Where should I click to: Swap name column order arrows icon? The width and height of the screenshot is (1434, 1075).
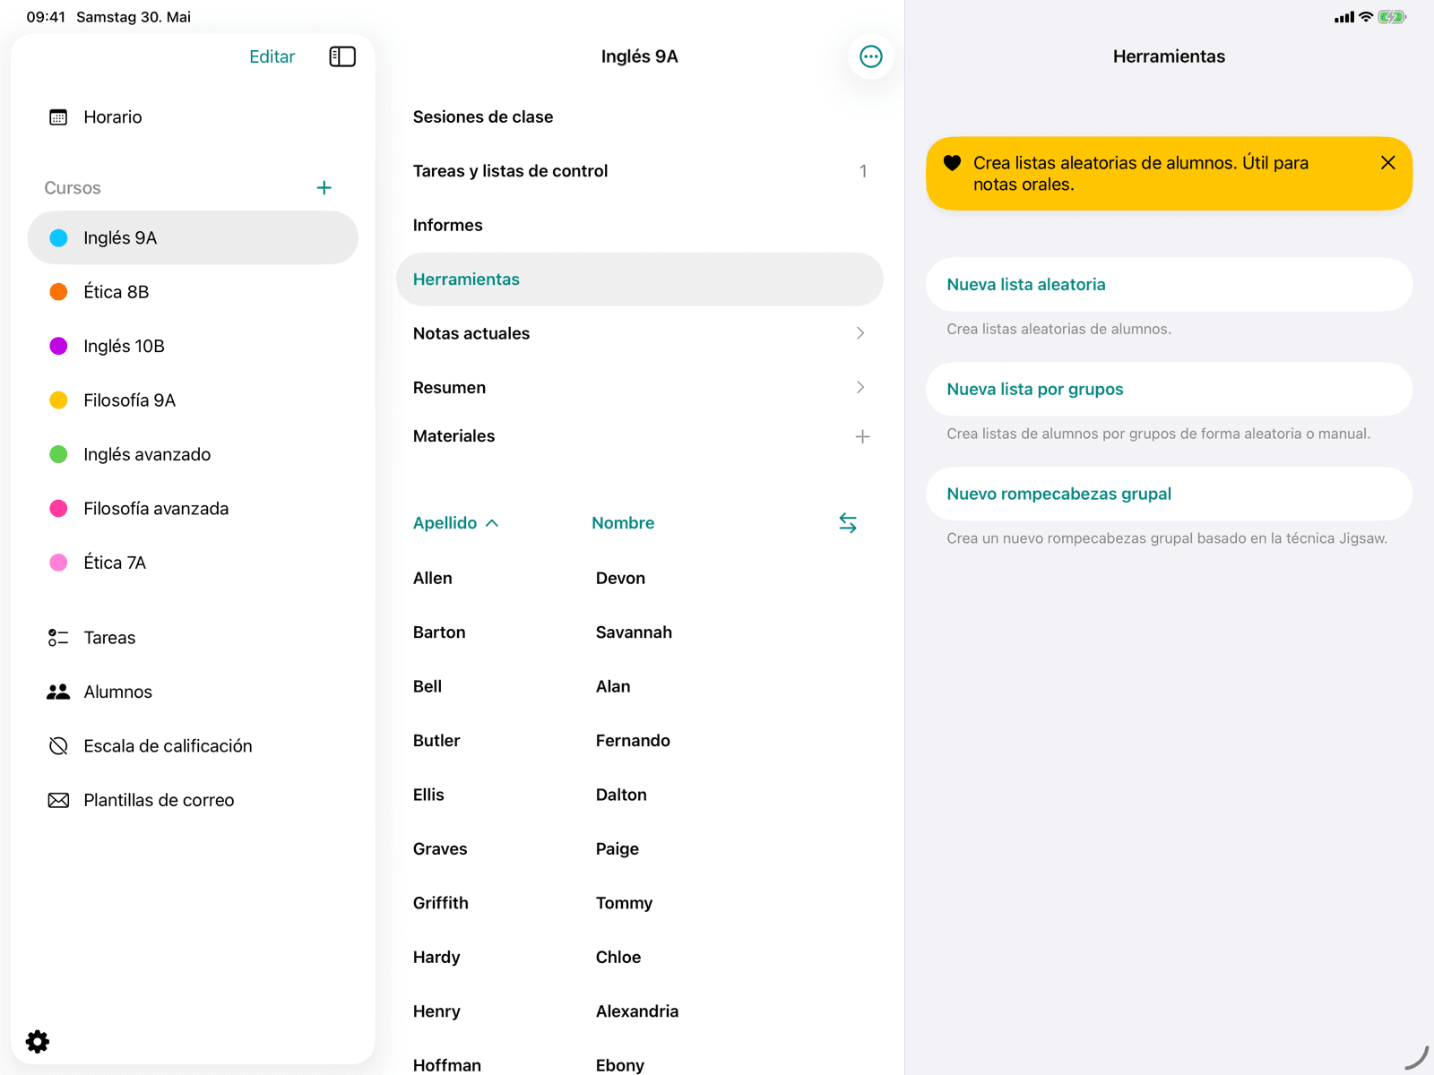point(848,523)
